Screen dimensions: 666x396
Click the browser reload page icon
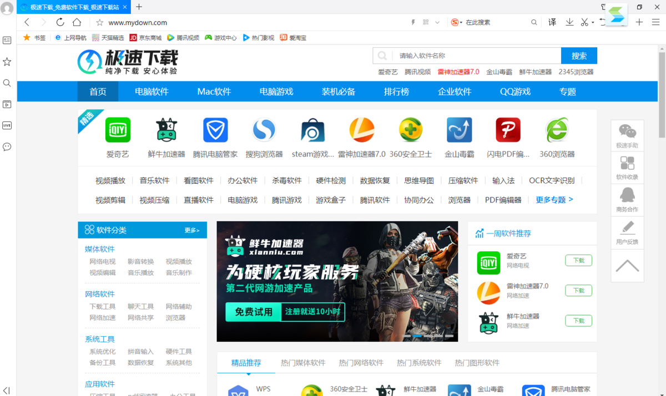coord(60,22)
